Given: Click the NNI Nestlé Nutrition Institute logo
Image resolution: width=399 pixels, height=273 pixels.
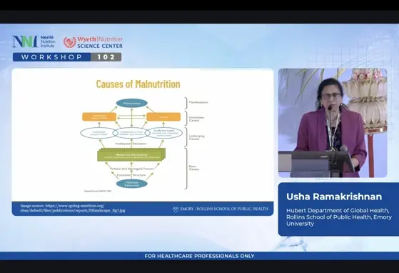Looking at the screenshot, I should pos(34,41).
